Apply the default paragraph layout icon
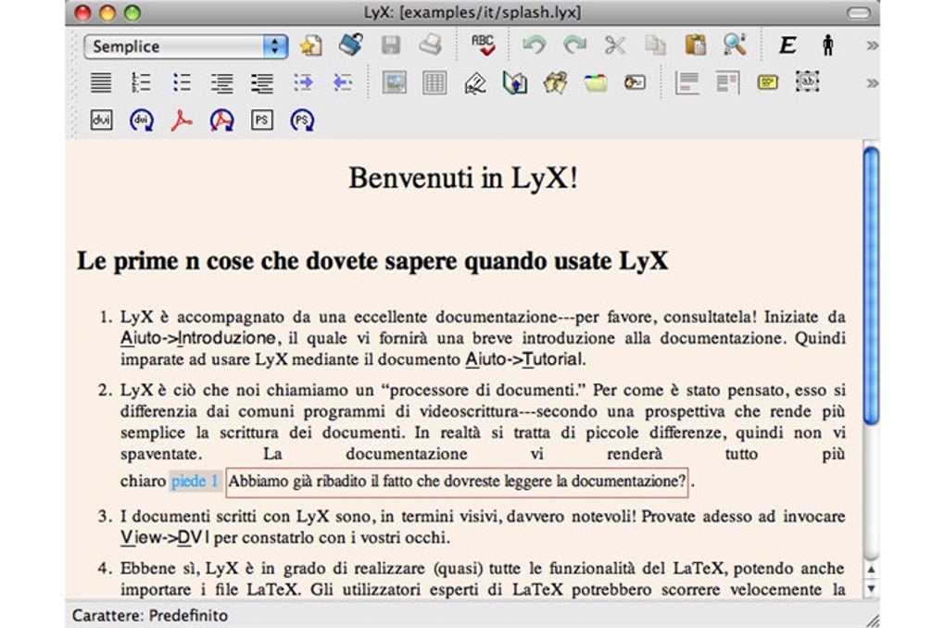The height and width of the screenshot is (628, 945). pyautogui.click(x=101, y=82)
